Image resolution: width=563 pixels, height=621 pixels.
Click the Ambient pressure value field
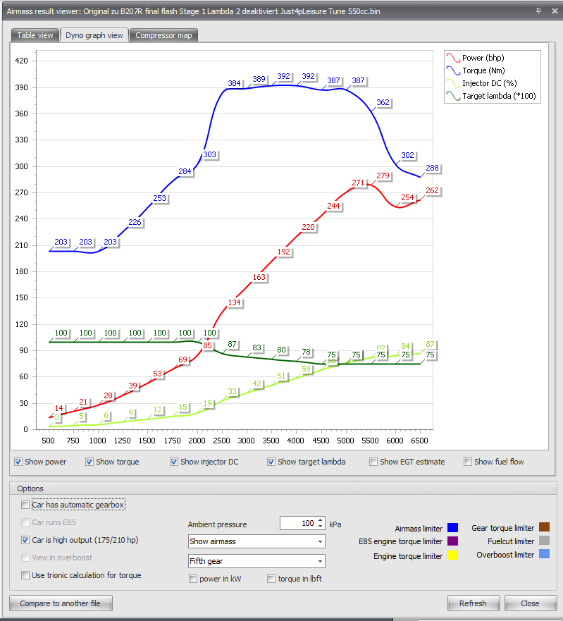[x=298, y=523]
